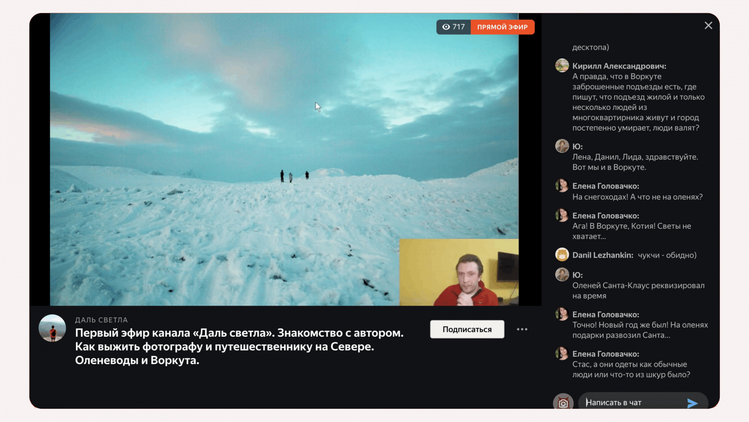Click the presenter webcam picture-in-picture

pyautogui.click(x=459, y=272)
